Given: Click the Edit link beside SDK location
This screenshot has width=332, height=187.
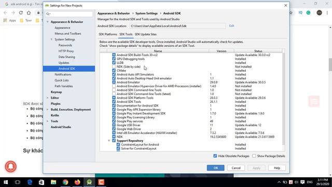Looking at the screenshot, I should [x=231, y=26].
